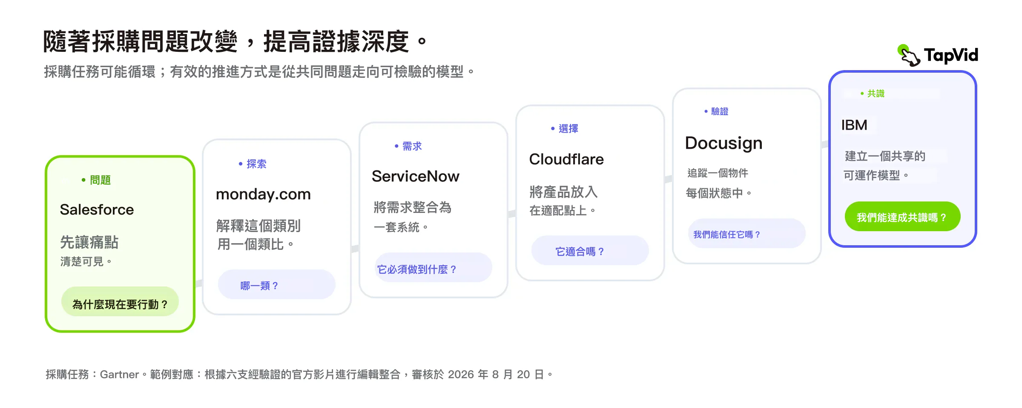Click the text 將產品放入
1022x408 pixels.
click(563, 192)
